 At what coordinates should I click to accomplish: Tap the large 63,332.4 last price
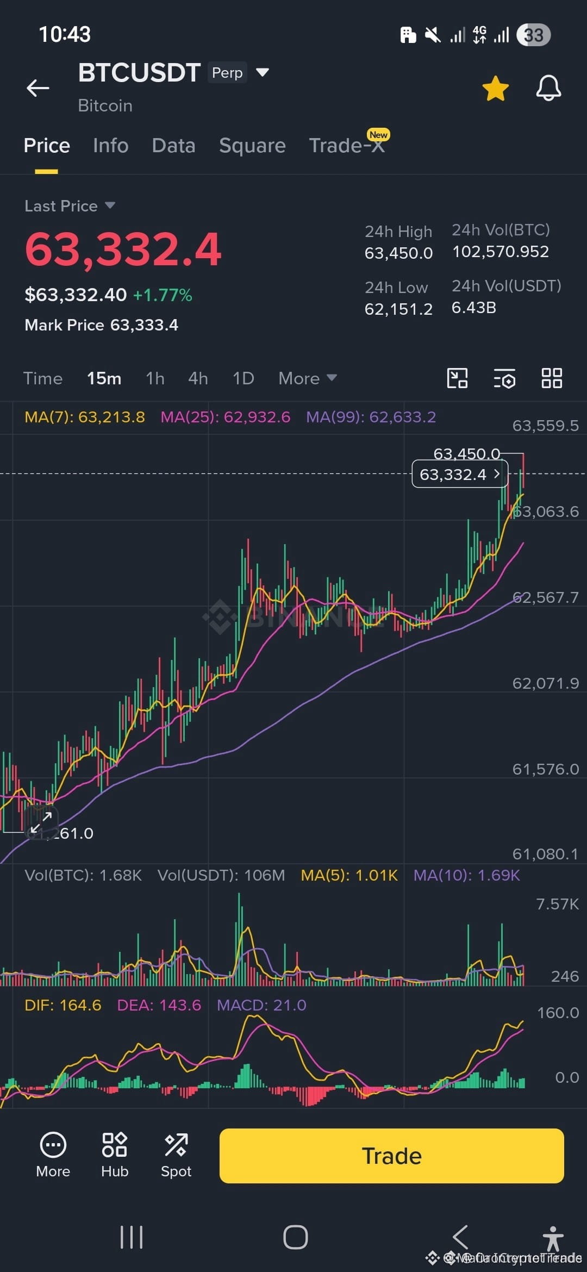tap(123, 250)
